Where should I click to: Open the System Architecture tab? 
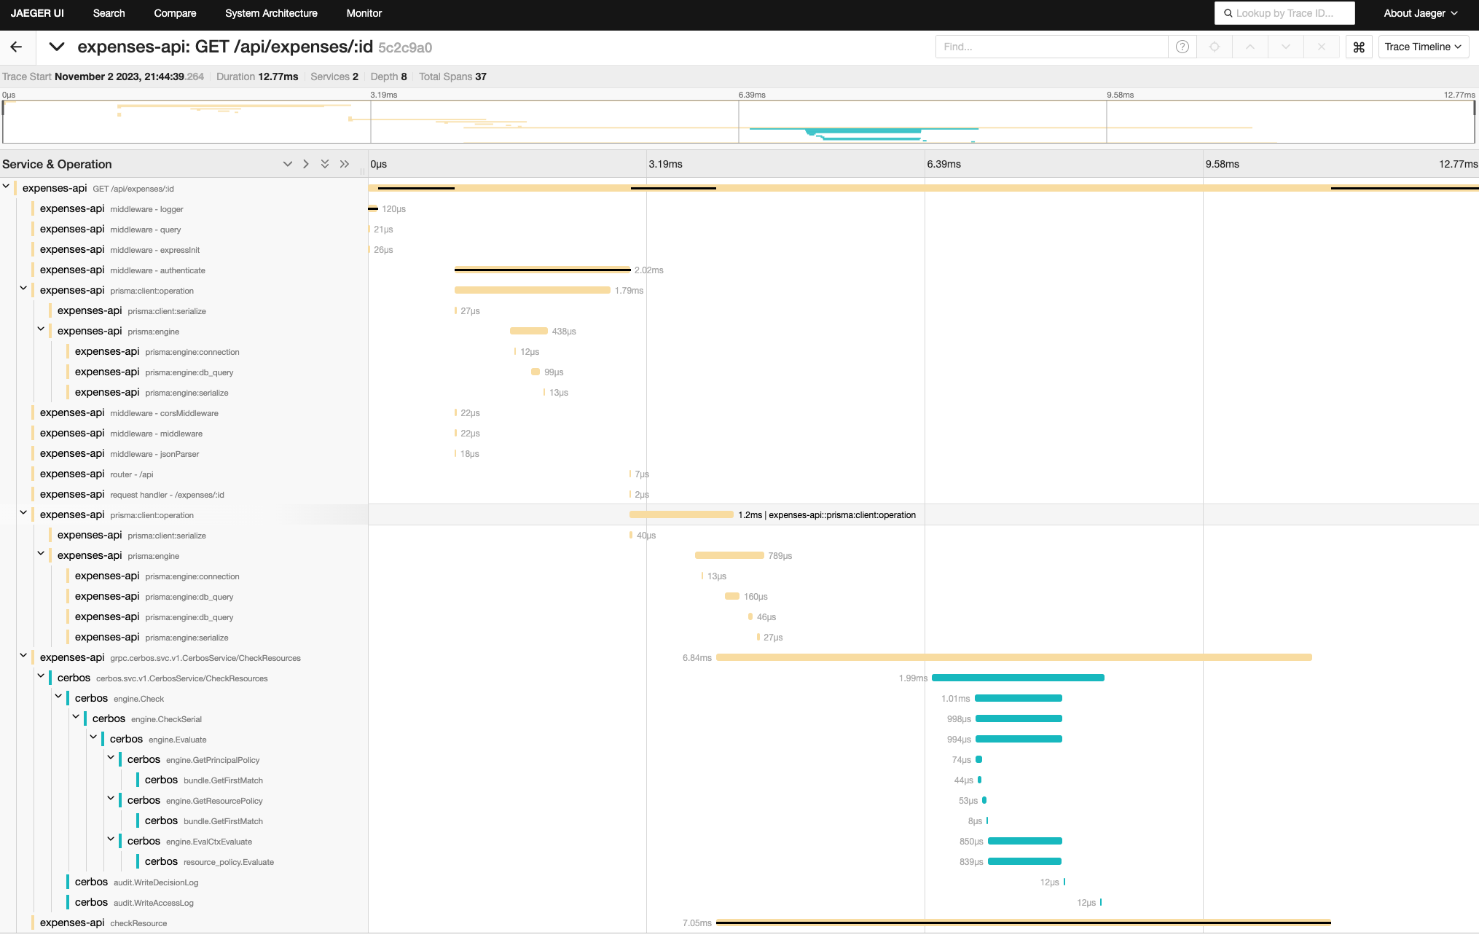pos(271,13)
